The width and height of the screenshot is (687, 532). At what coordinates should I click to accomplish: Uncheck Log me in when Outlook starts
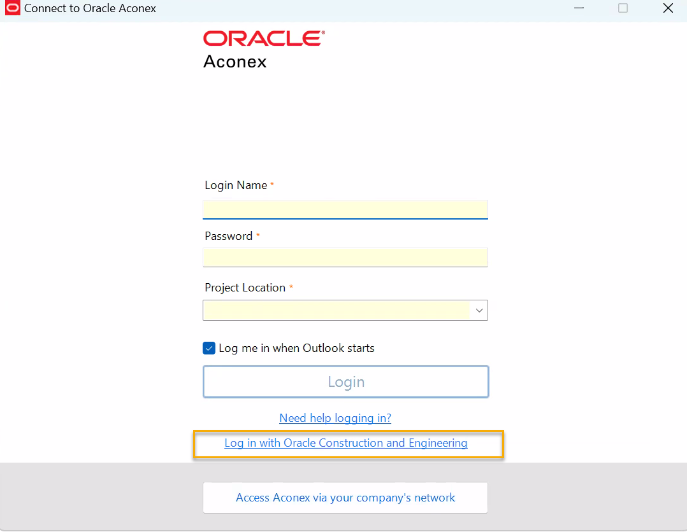[209, 348]
